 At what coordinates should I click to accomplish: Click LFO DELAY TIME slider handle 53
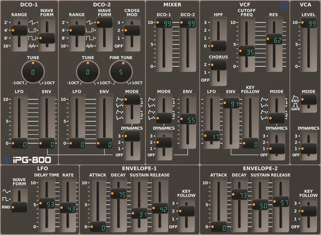pos(47,203)
